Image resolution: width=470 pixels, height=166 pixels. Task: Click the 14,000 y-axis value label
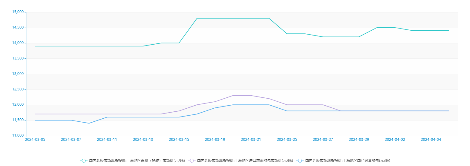point(18,43)
